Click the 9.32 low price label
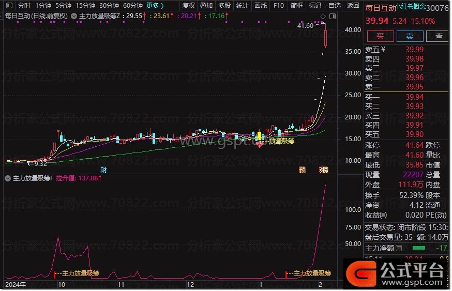Viewport: 452px width, 291px height. pos(41,164)
